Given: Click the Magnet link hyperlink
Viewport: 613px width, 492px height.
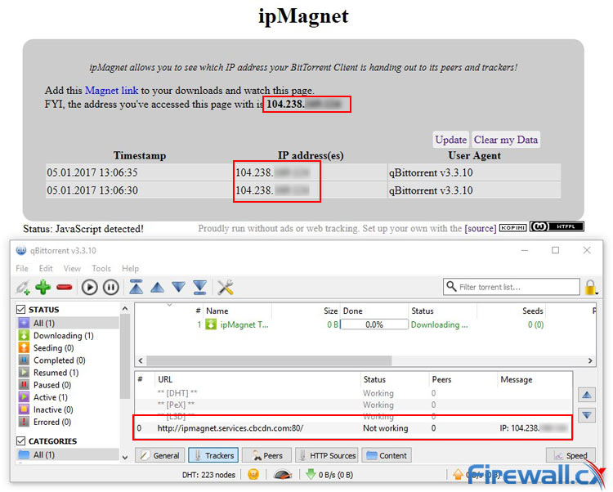Looking at the screenshot, I should pos(111,90).
